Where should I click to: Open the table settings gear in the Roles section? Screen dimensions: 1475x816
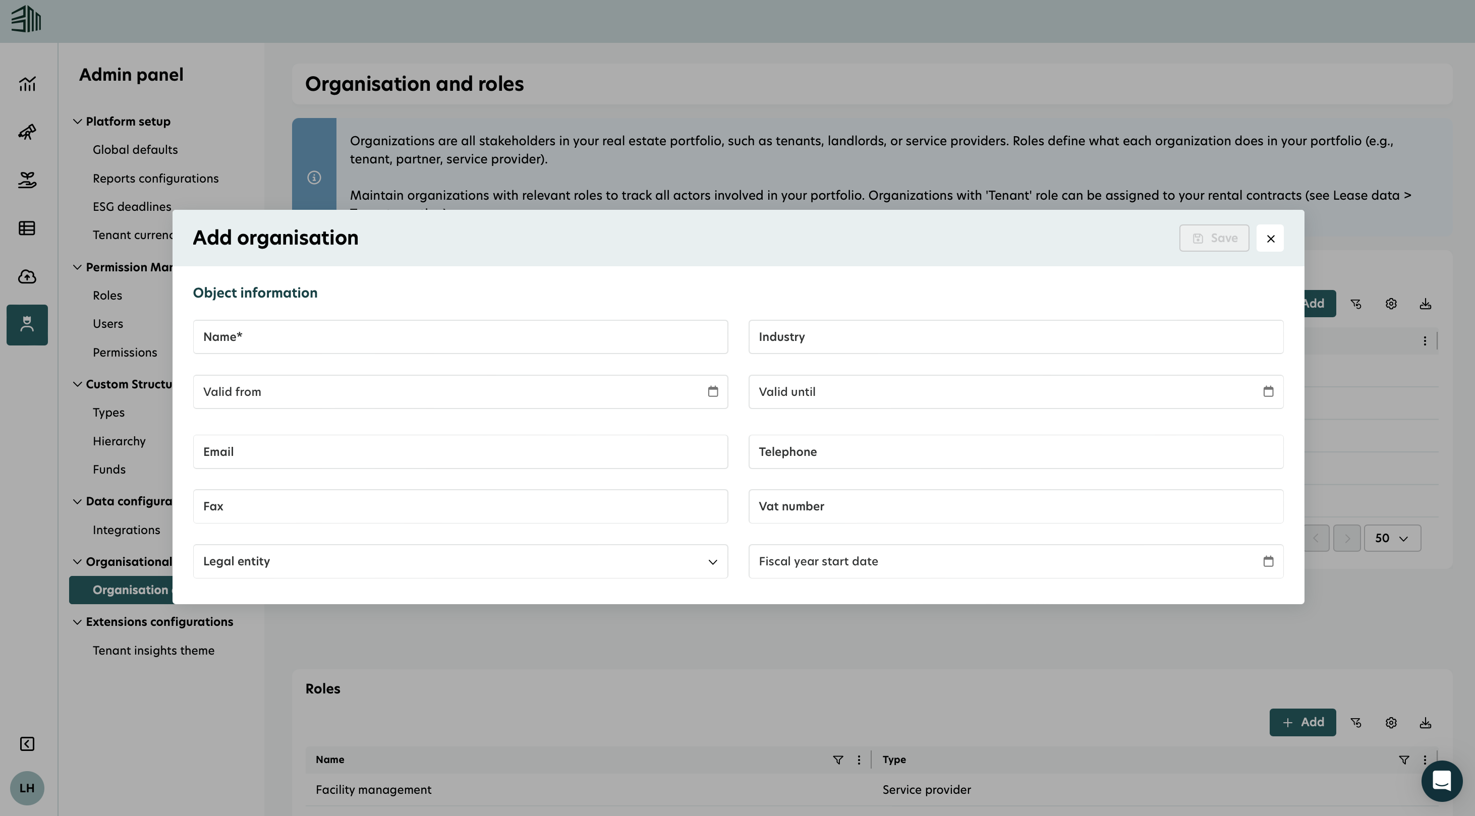point(1391,722)
